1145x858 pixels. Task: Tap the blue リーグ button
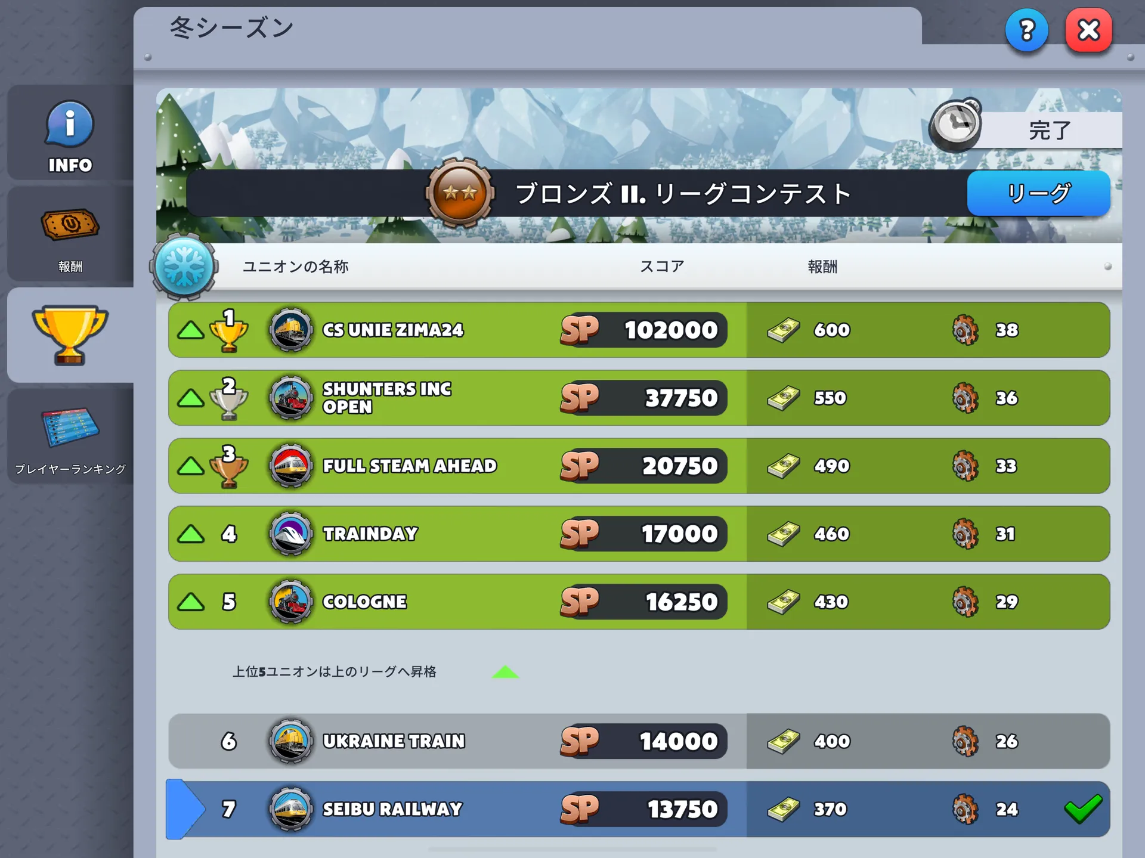[x=1038, y=193]
